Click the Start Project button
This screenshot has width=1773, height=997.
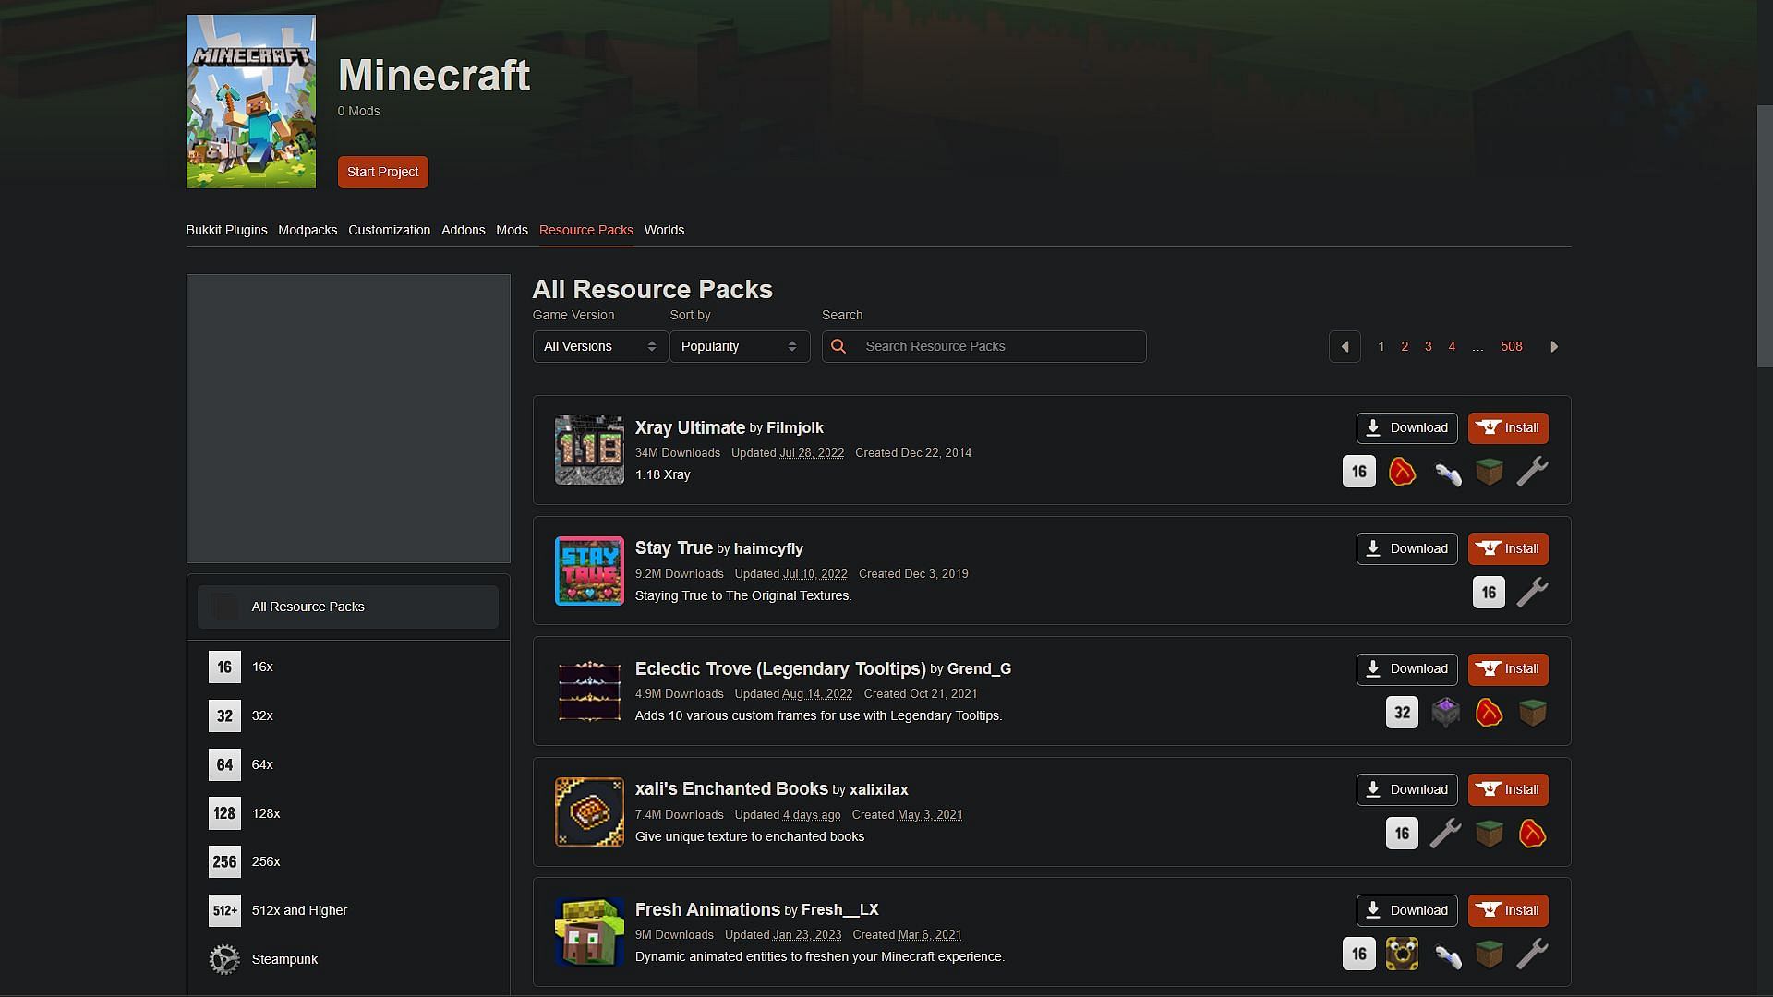point(382,172)
